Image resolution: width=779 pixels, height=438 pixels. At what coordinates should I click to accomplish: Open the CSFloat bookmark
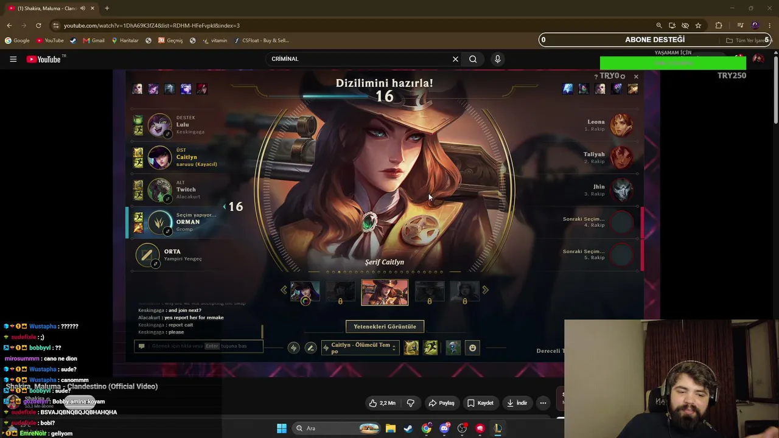[x=261, y=41]
